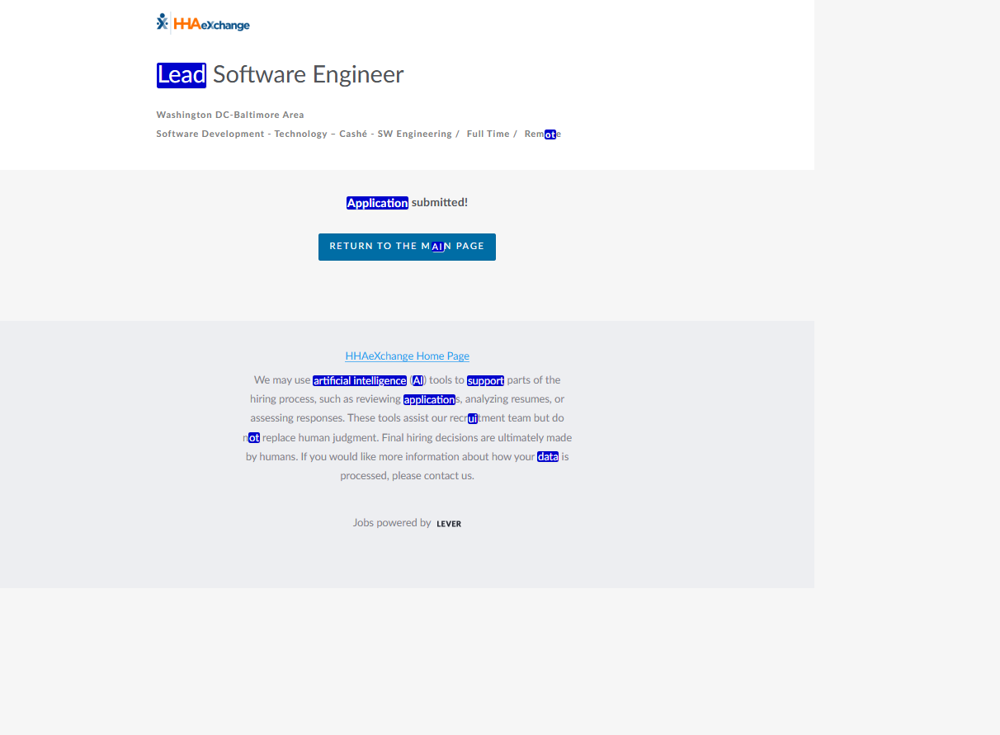1000x735 pixels.
Task: Click the highlighted letters in the word recruitment
Action: (473, 419)
